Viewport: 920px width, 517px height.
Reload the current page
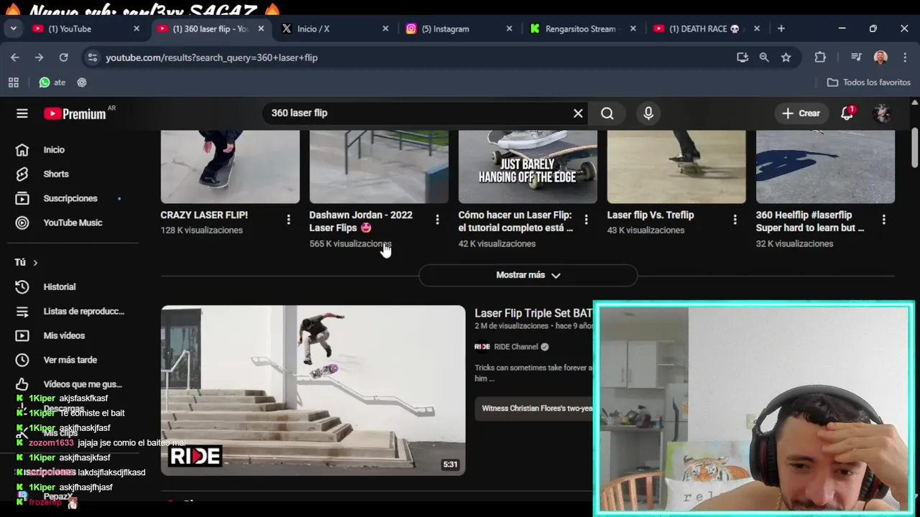click(x=63, y=57)
